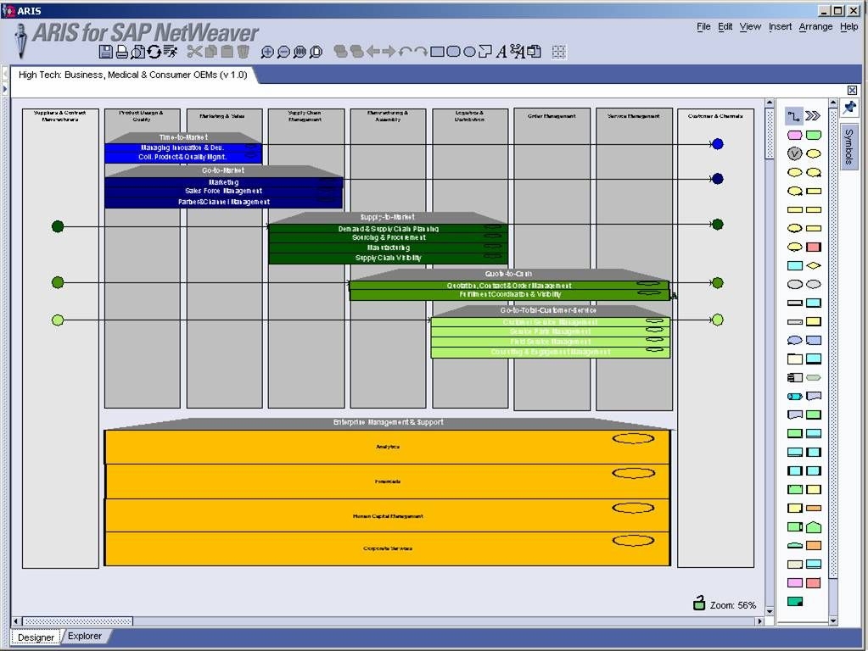This screenshot has height=651, width=868.
Task: Pick the yellow diamond symbol in palette
Action: pos(814,266)
